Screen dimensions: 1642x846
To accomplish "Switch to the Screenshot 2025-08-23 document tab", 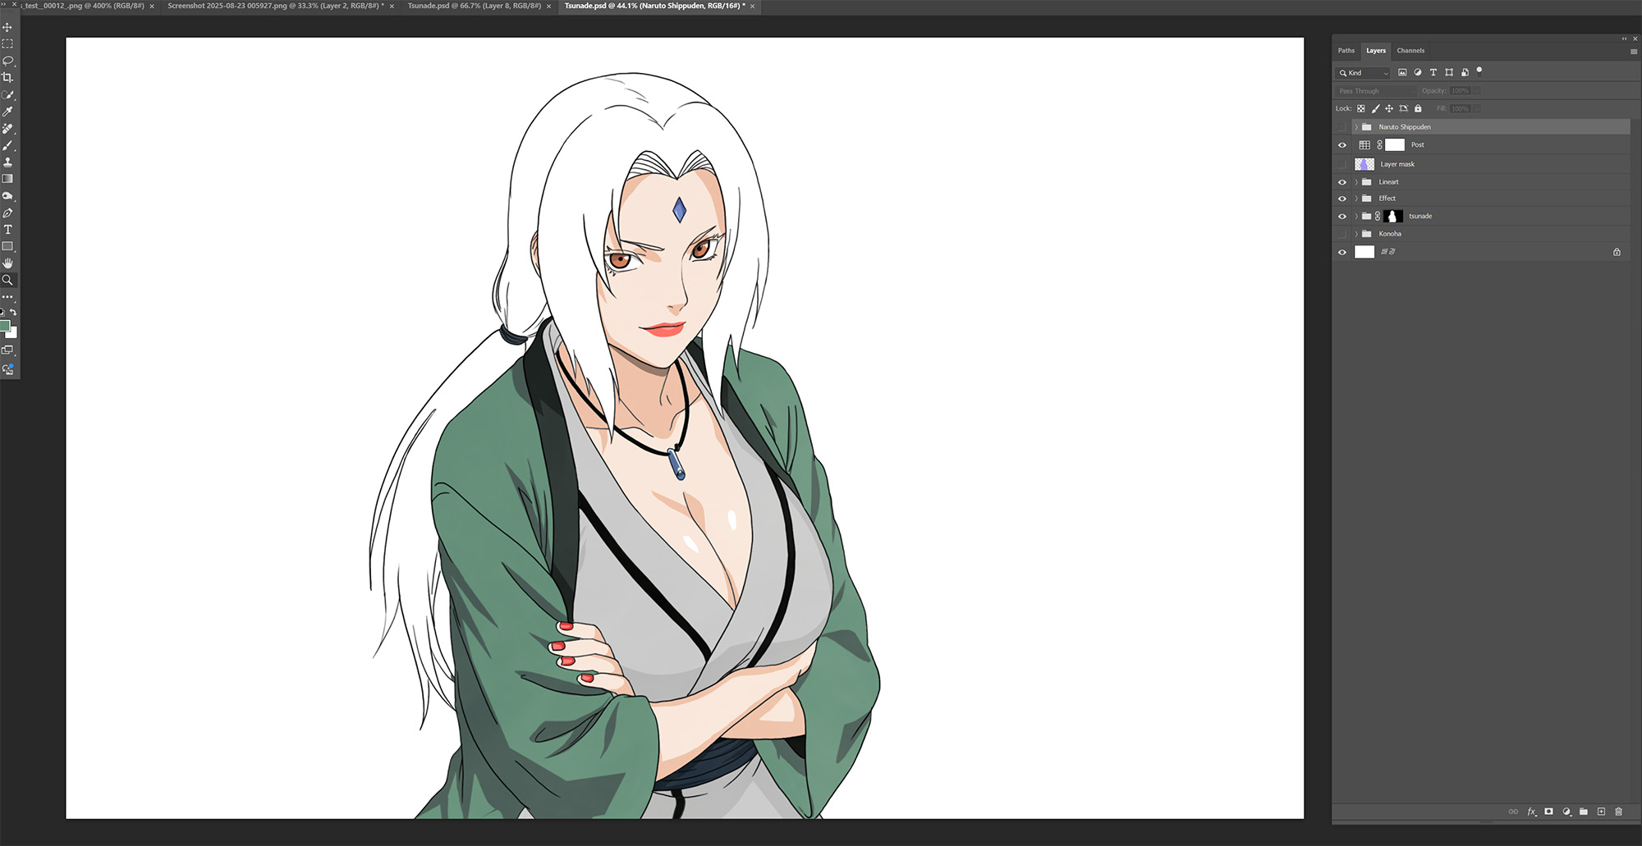I will click(276, 6).
